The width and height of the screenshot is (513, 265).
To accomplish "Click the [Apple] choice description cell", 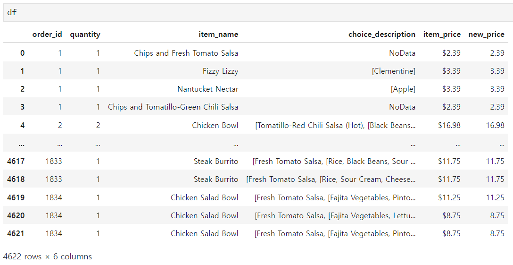I will pos(403,89).
